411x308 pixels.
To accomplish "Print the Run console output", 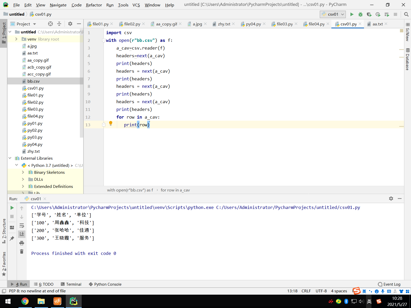I will point(22,243).
